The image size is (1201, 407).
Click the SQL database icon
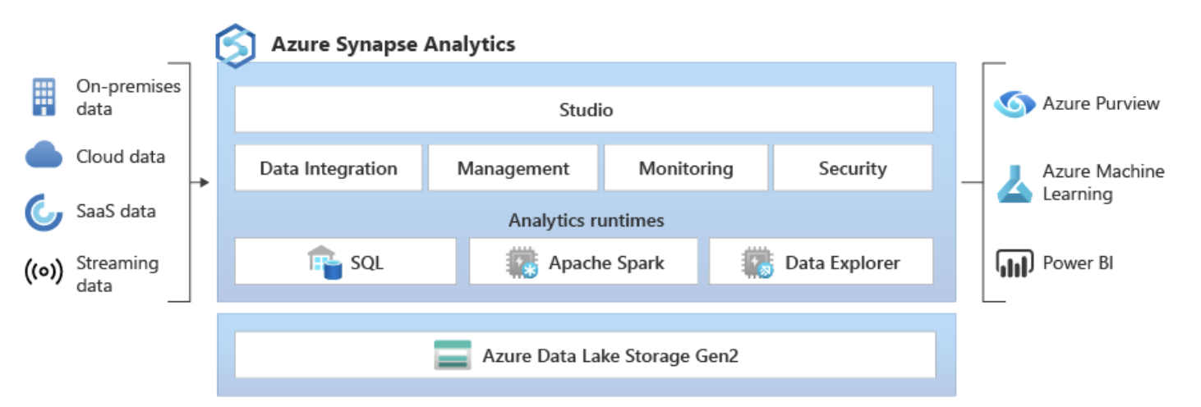(x=324, y=263)
